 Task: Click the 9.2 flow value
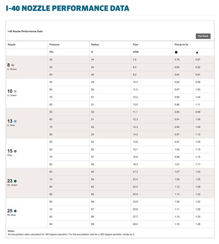[134, 75]
